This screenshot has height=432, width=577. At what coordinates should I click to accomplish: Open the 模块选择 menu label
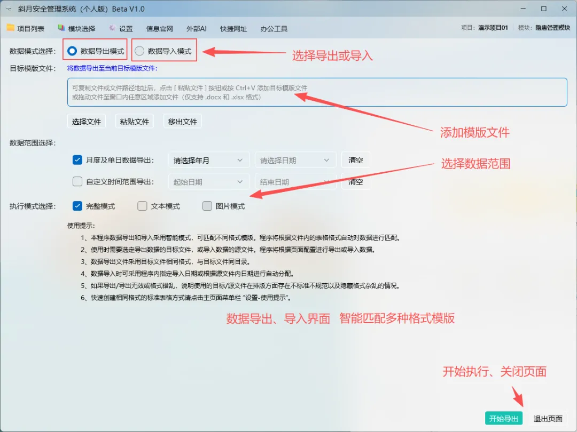coord(82,29)
